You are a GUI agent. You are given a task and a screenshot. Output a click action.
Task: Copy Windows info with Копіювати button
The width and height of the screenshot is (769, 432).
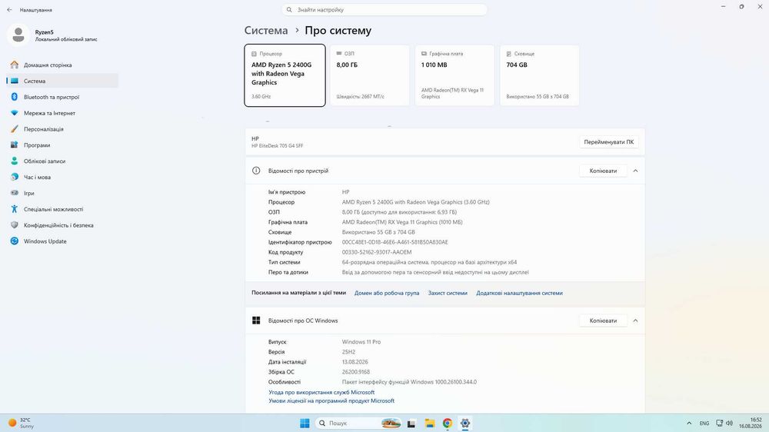point(603,321)
